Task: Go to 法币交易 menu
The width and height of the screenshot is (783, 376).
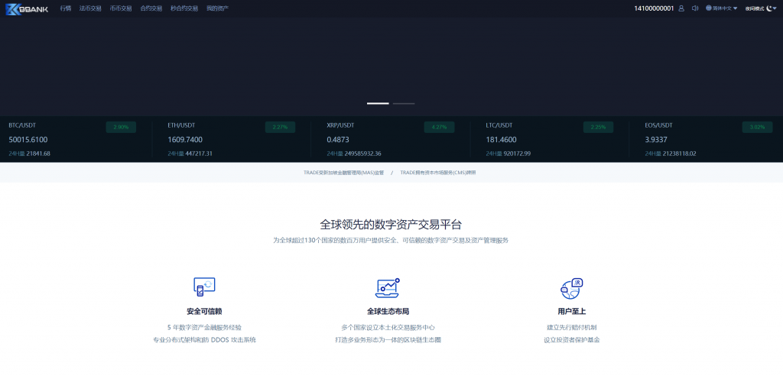Action: point(90,8)
